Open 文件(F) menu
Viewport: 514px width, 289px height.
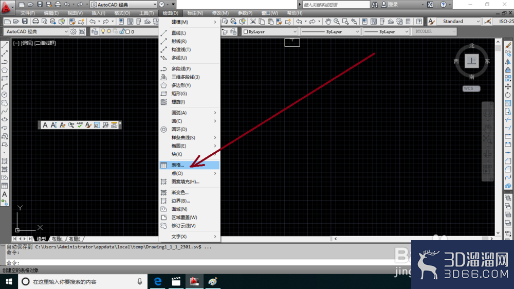28,13
